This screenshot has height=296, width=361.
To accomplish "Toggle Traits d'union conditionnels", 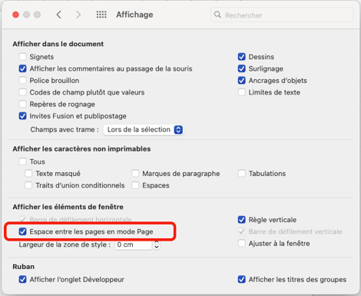I will [x=28, y=185].
